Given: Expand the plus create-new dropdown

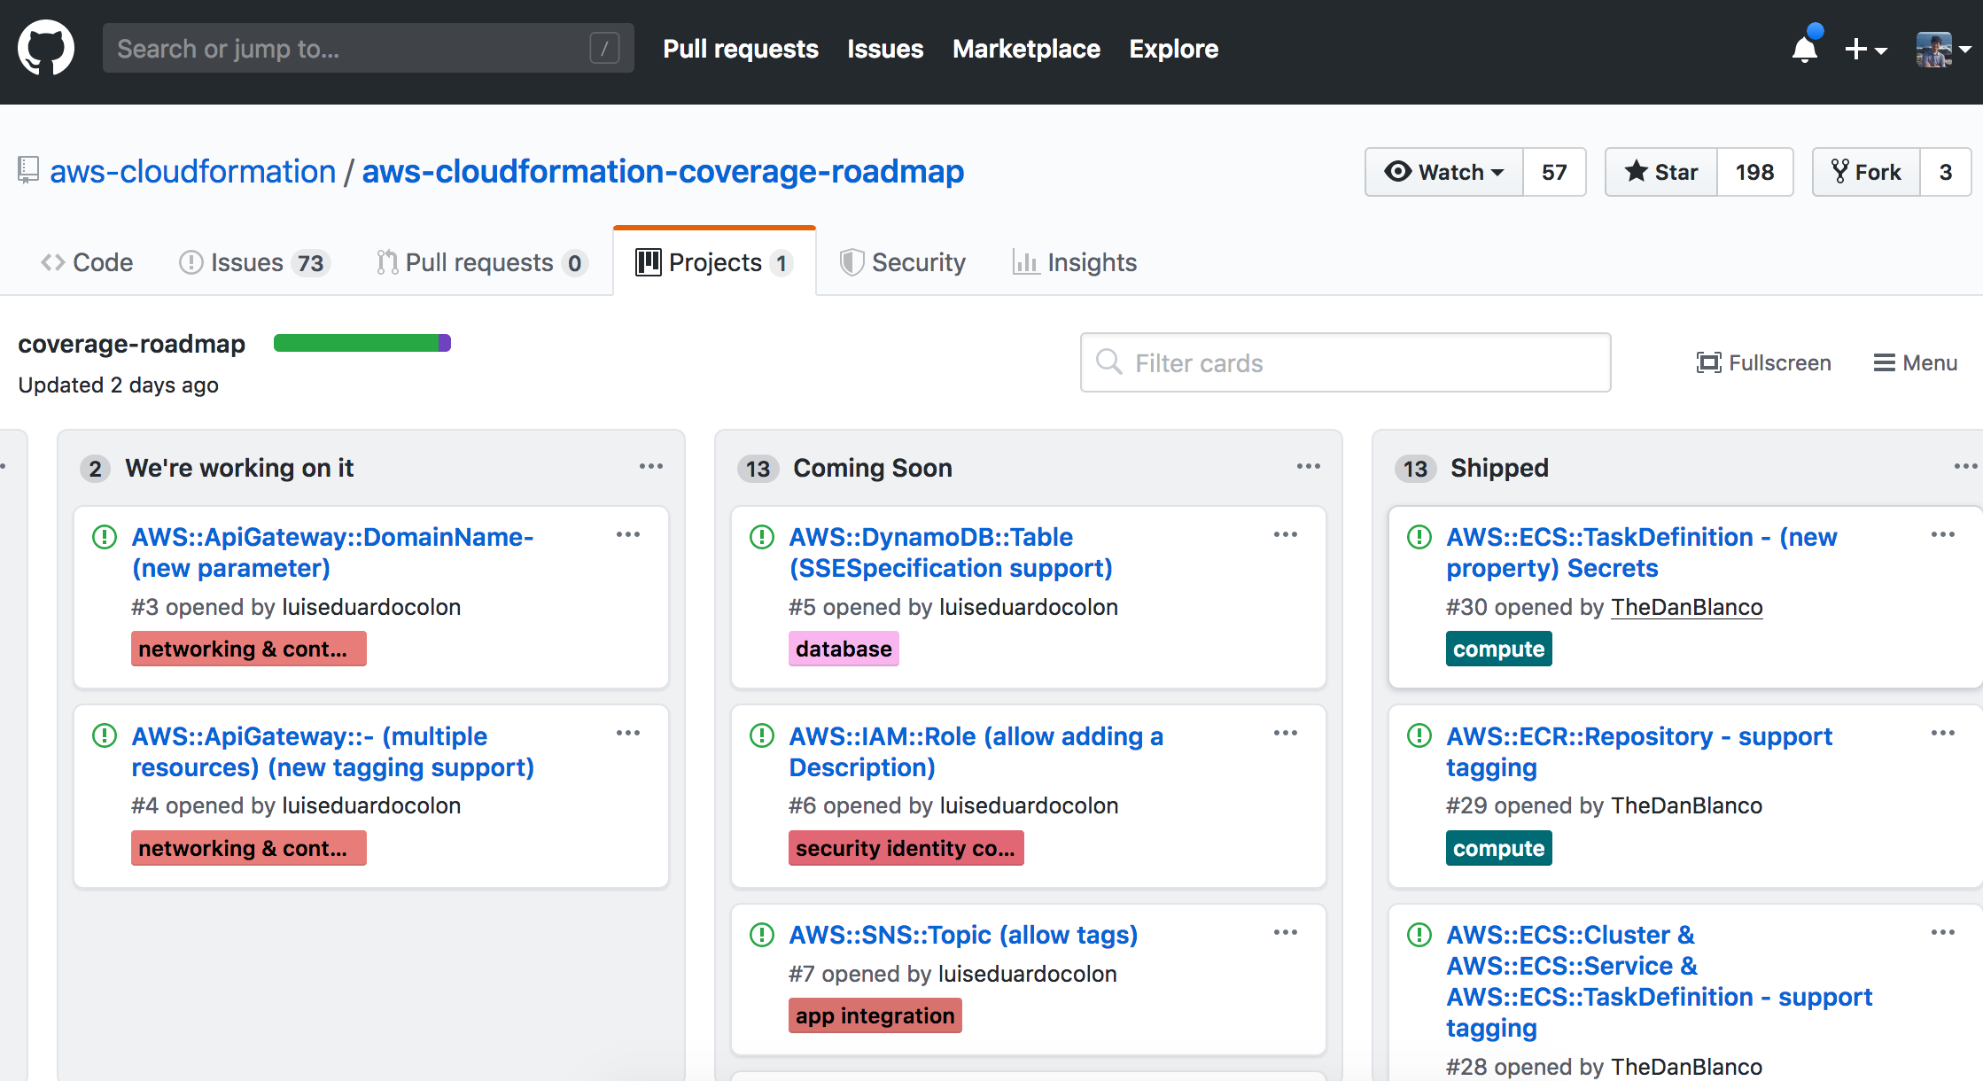Looking at the screenshot, I should (x=1865, y=49).
